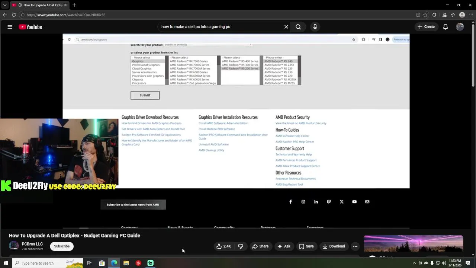
Task: Open the Meet Now tray icon
Action: pos(421,263)
